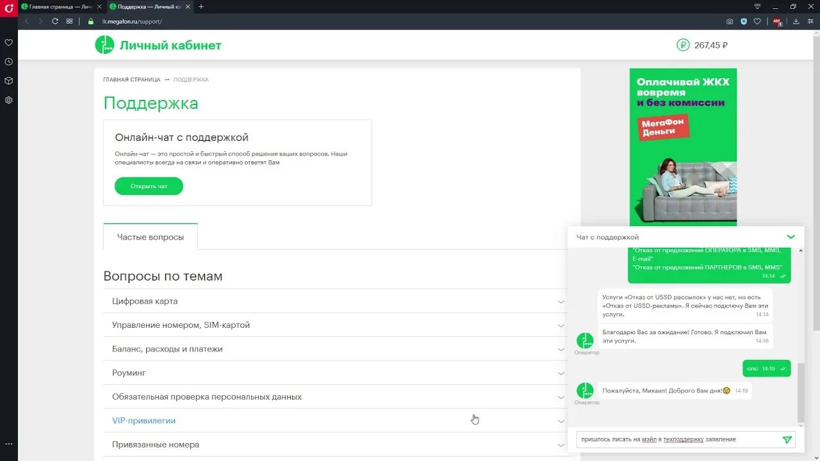Image resolution: width=820 pixels, height=461 pixels.
Task: Expand the «Привязанные номера» topic chevron
Action: (561, 445)
